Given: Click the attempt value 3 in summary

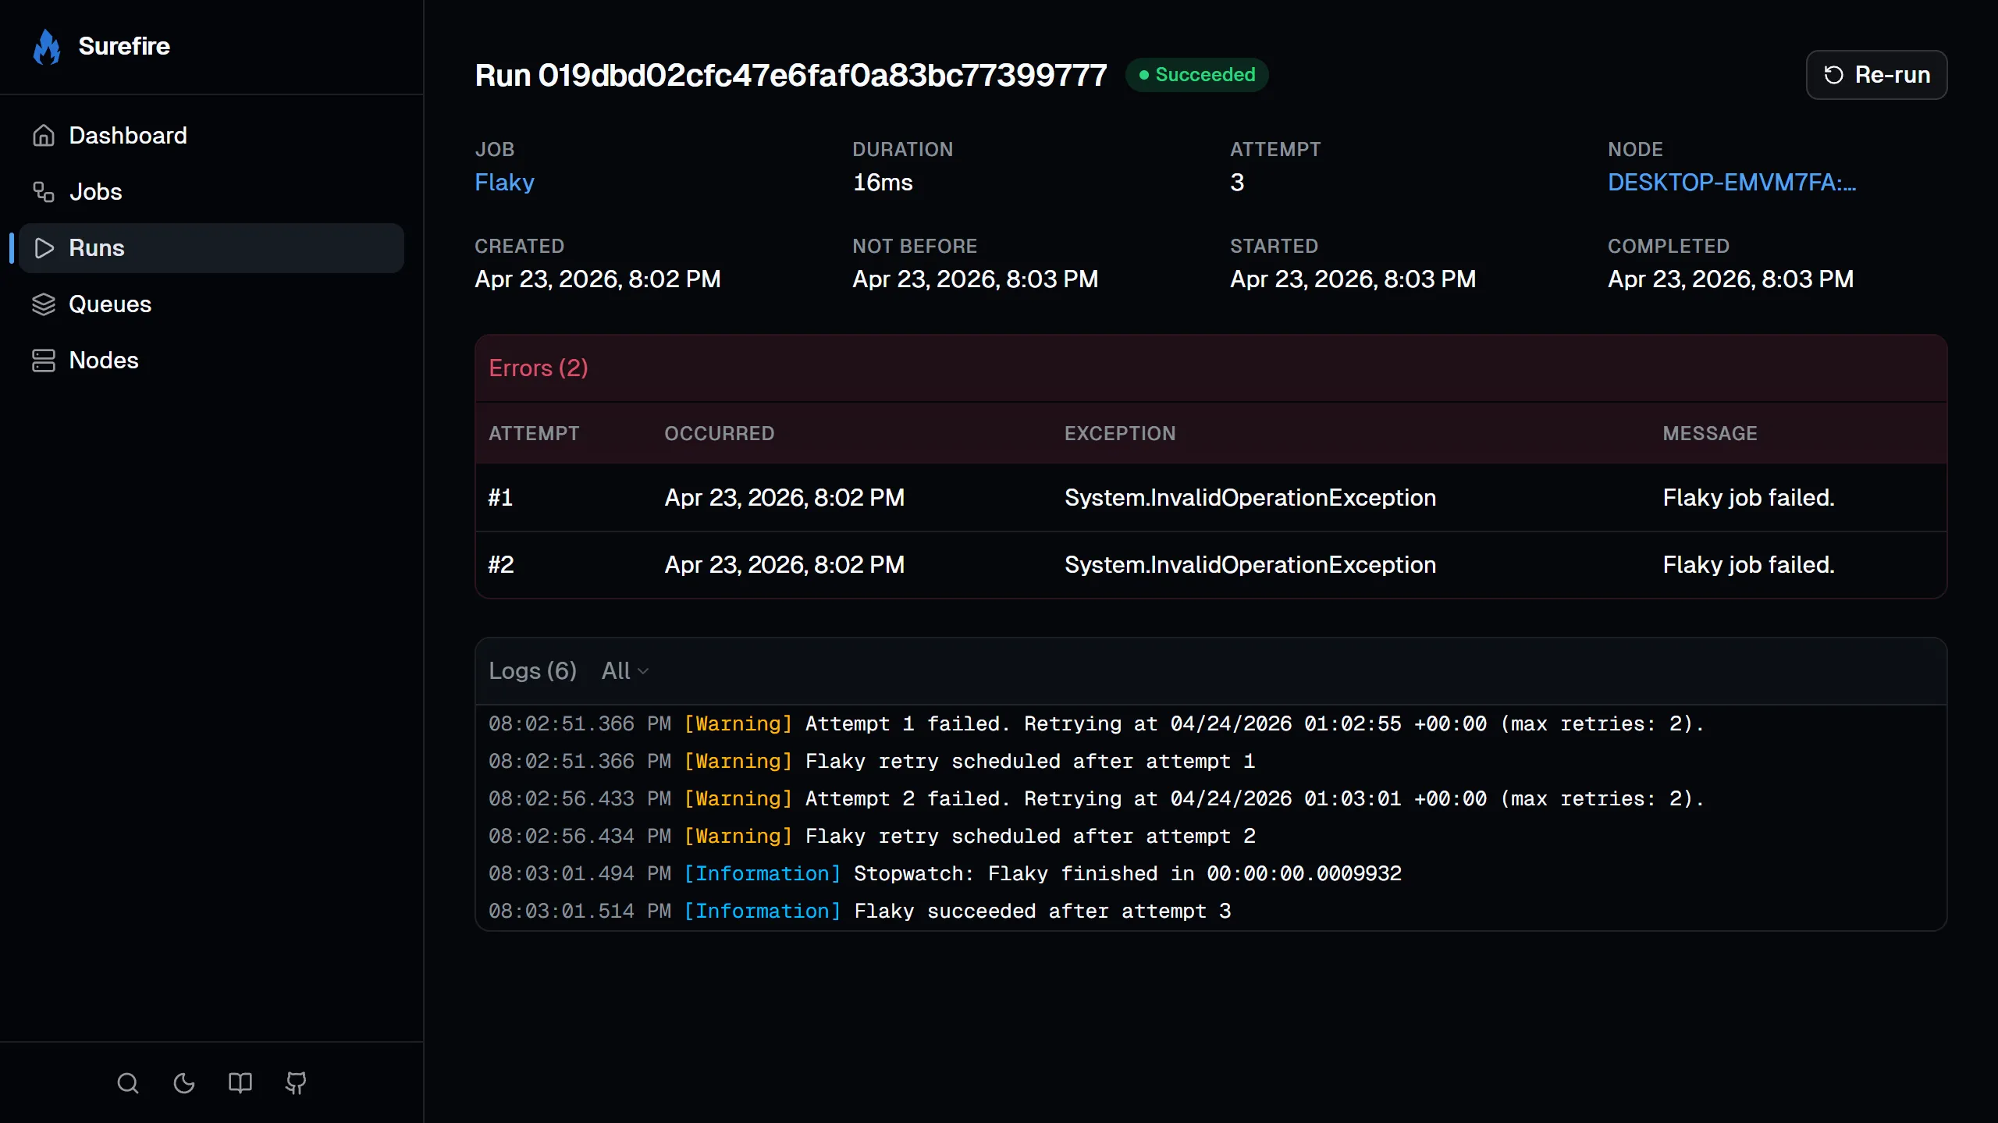Looking at the screenshot, I should coord(1237,183).
